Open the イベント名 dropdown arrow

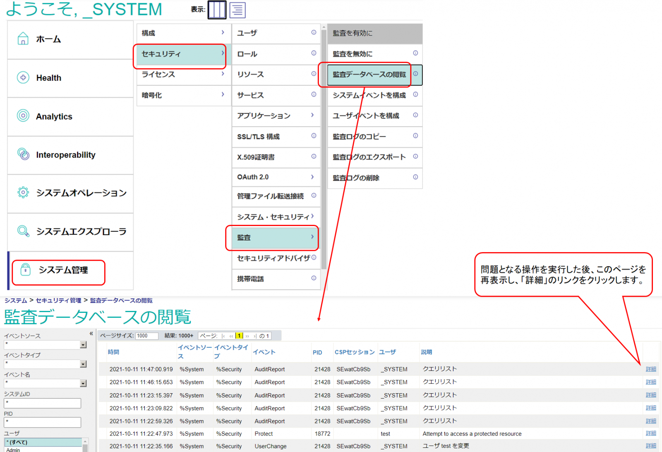(x=83, y=384)
